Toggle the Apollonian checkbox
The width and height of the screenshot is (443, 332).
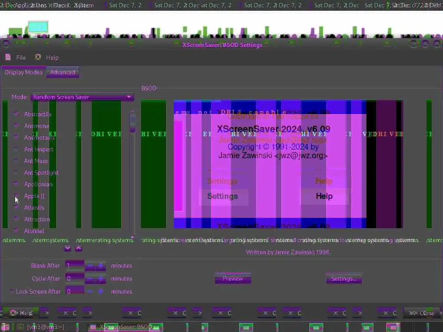[16, 184]
